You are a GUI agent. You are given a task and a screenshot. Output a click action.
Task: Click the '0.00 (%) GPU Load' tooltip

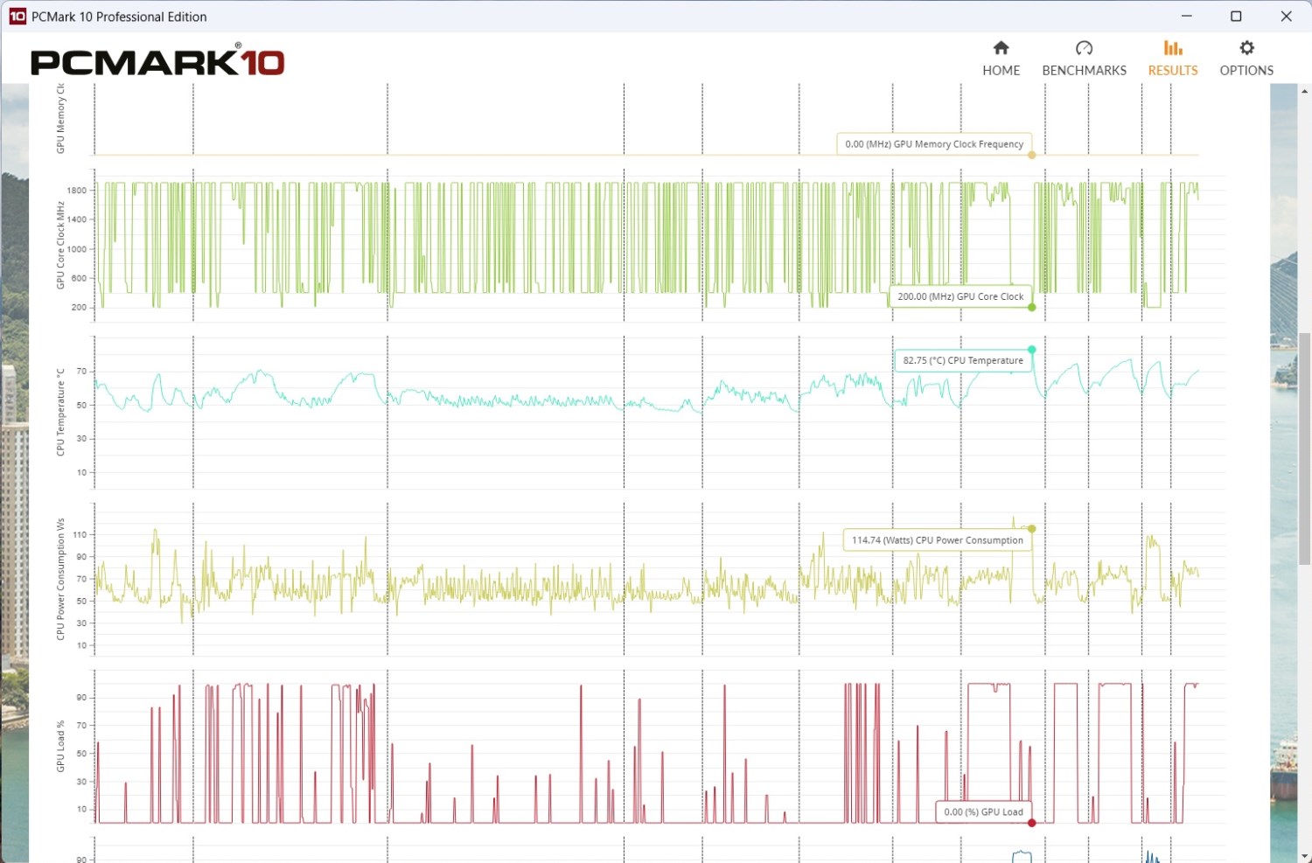(983, 812)
